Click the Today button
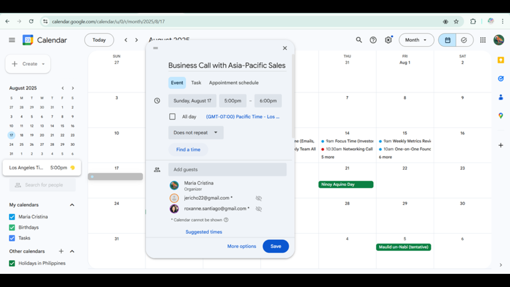Image resolution: width=510 pixels, height=287 pixels. [x=99, y=40]
